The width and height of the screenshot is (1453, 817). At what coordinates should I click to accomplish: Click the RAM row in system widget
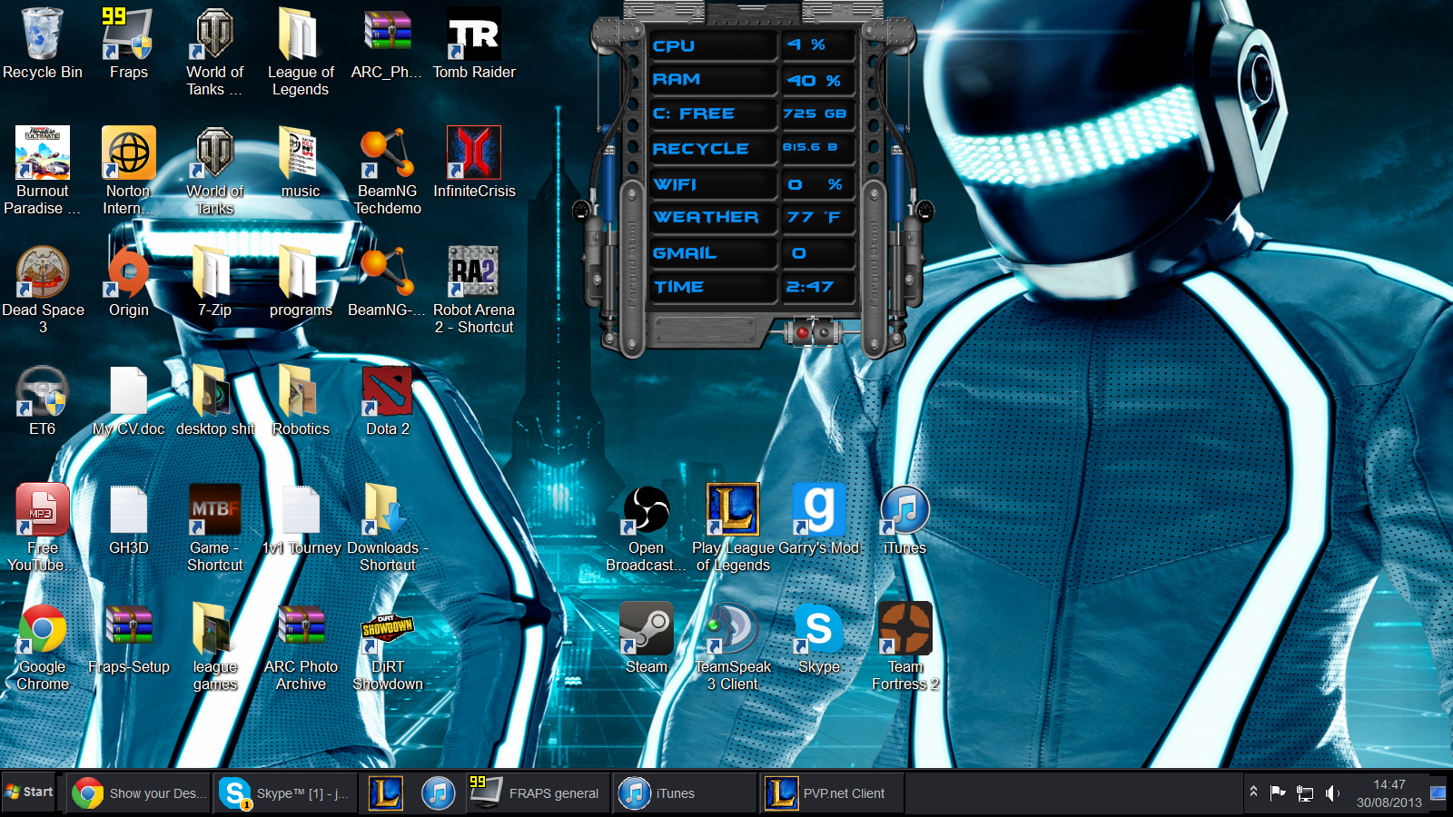(753, 80)
